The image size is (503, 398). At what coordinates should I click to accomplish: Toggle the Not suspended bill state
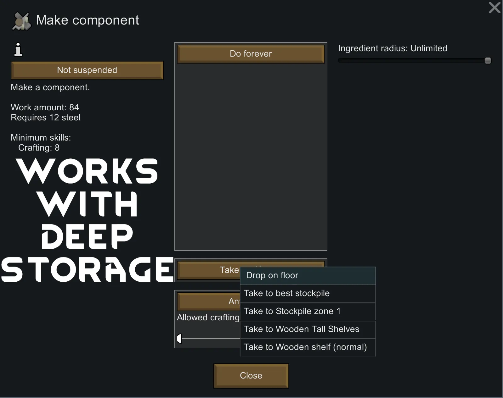click(x=87, y=70)
